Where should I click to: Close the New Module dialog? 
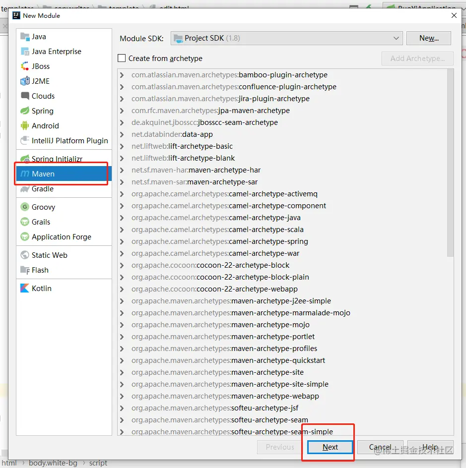[454, 15]
